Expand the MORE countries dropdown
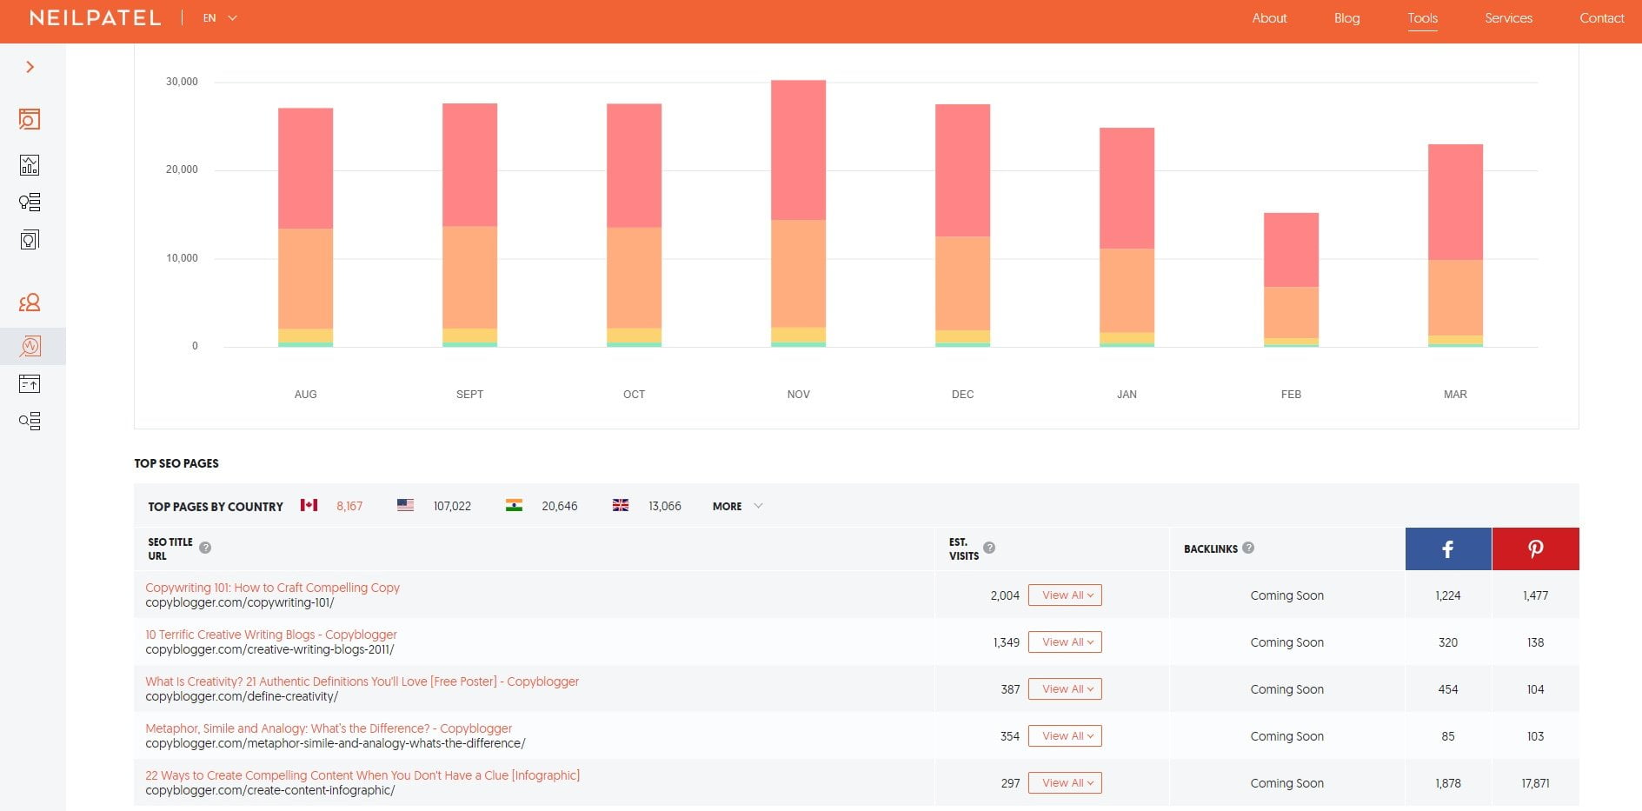The height and width of the screenshot is (811, 1642). pos(737,506)
